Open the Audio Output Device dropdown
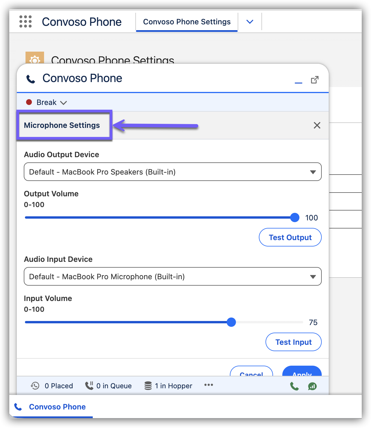 pyautogui.click(x=172, y=172)
